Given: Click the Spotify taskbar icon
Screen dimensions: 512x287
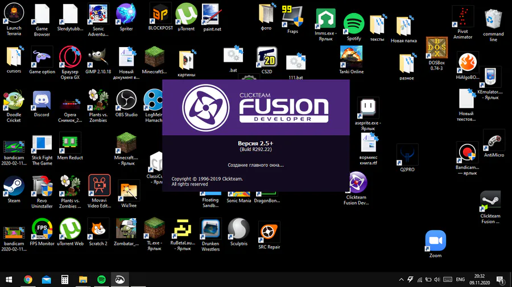Looking at the screenshot, I should point(101,280).
